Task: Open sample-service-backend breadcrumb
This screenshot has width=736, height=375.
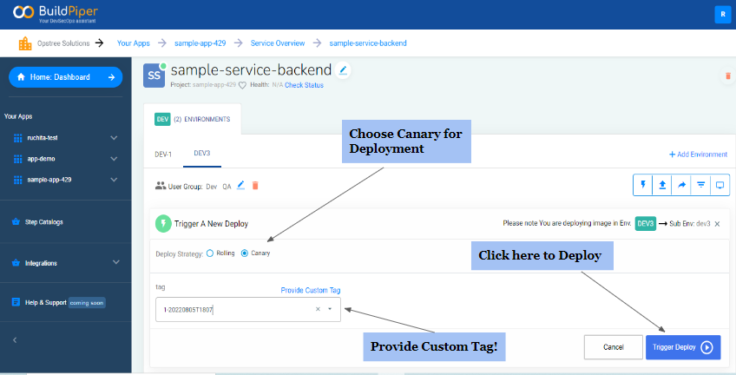Action: coord(368,43)
